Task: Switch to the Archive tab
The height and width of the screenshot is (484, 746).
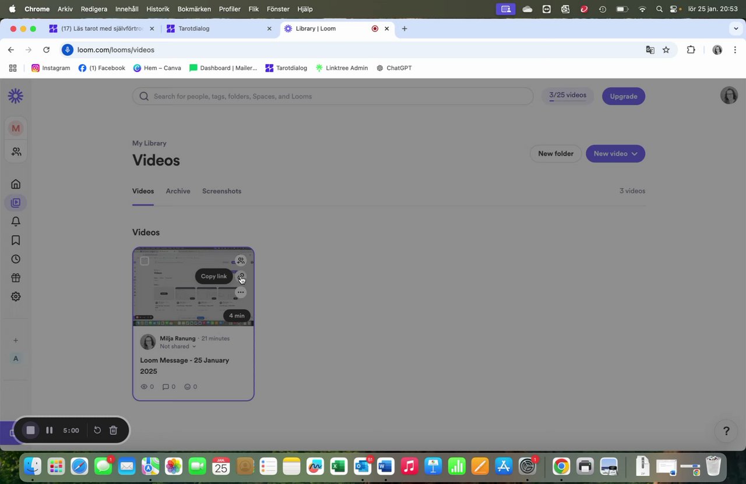Action: (x=178, y=191)
